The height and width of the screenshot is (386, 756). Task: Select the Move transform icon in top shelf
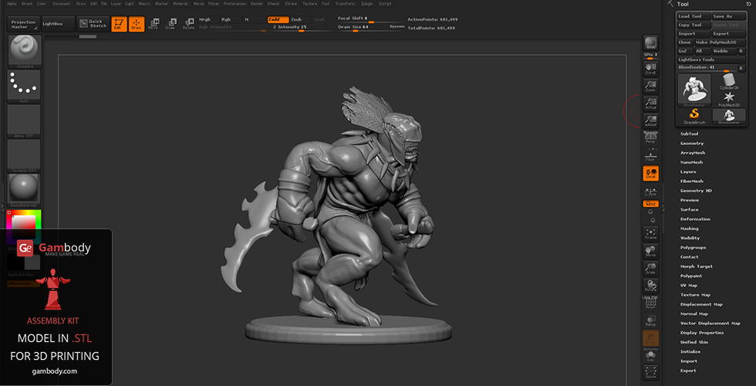coord(154,24)
